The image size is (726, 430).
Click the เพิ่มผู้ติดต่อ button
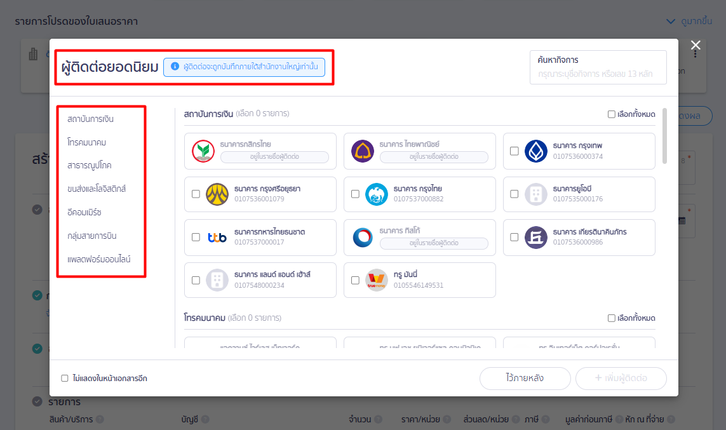pos(621,378)
